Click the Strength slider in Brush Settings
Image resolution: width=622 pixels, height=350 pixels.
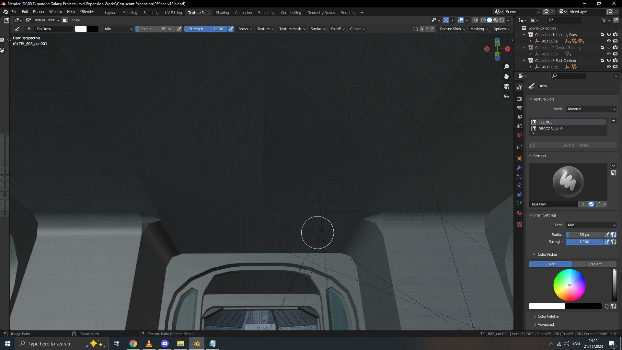[584, 242]
